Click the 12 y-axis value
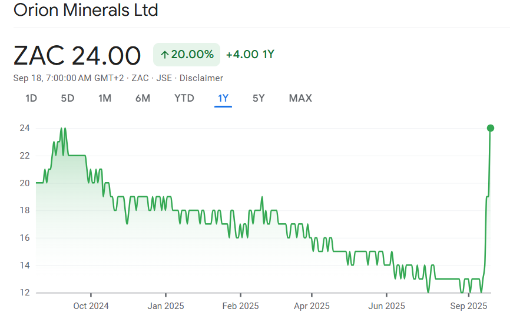Screen dimensions: 510x319 click(x=25, y=293)
